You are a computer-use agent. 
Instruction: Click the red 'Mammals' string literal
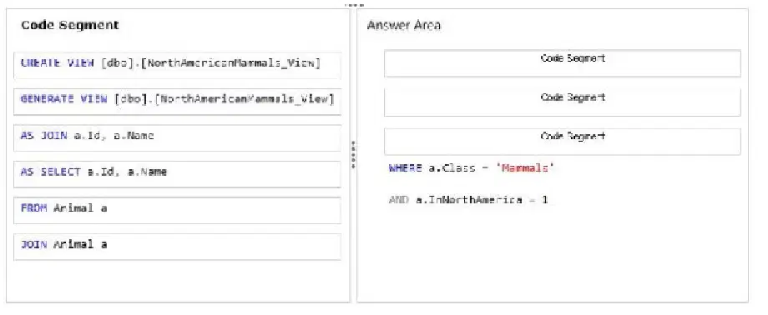(524, 168)
